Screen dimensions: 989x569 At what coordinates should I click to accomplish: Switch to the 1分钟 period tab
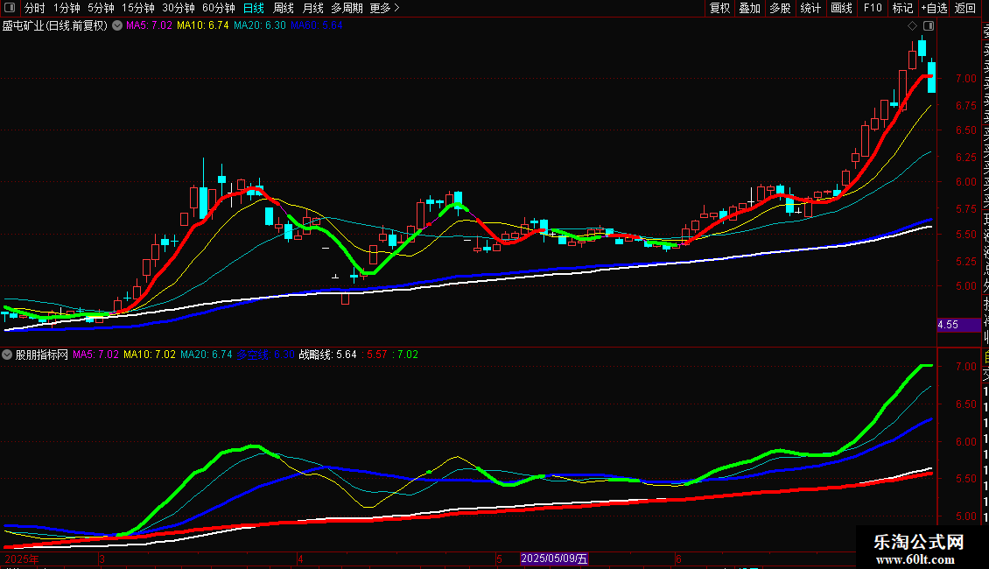[x=67, y=8]
